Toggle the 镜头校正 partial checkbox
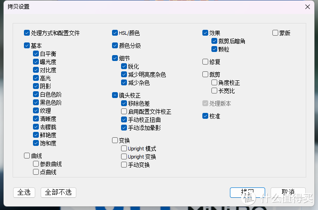 tap(115, 95)
